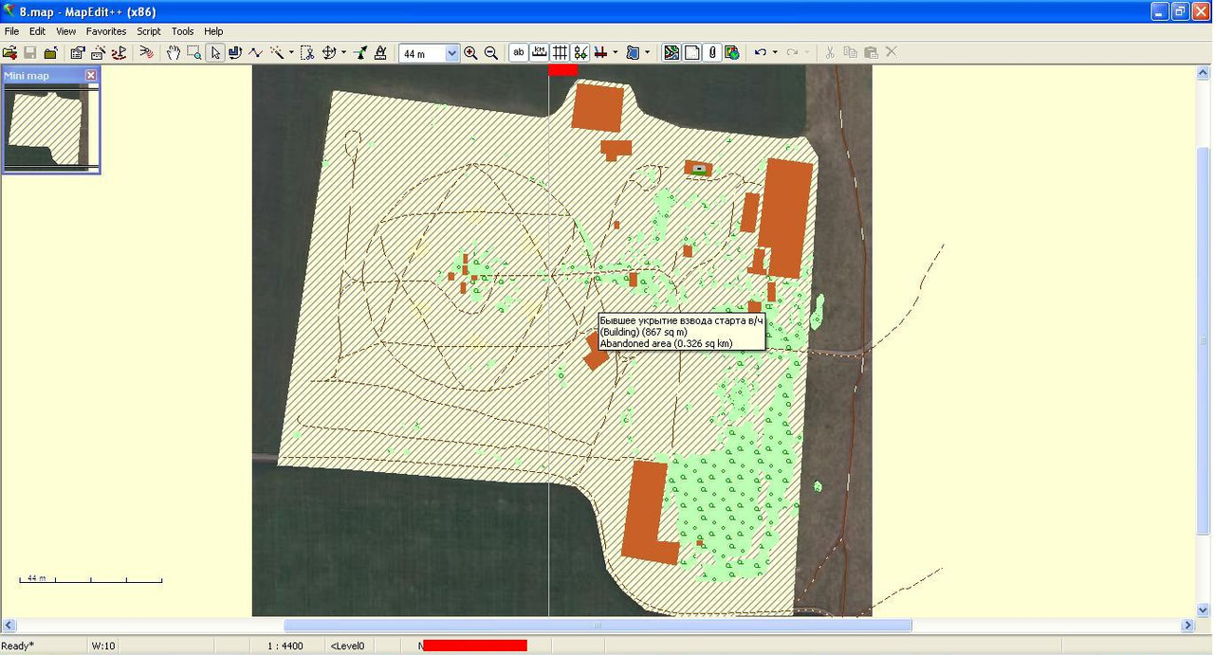The height and width of the screenshot is (655, 1214).
Task: Expand the magic wand tool dropdown arrow
Action: [x=291, y=53]
